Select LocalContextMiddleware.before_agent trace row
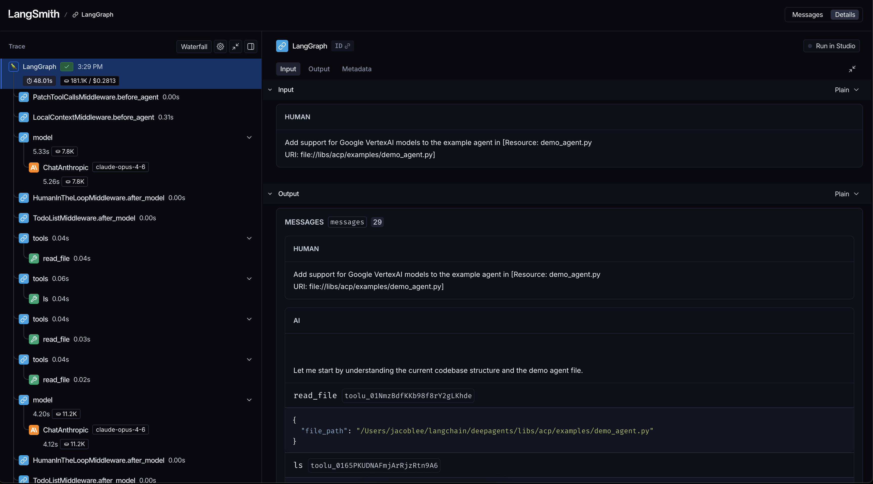This screenshot has width=873, height=484. [x=93, y=117]
